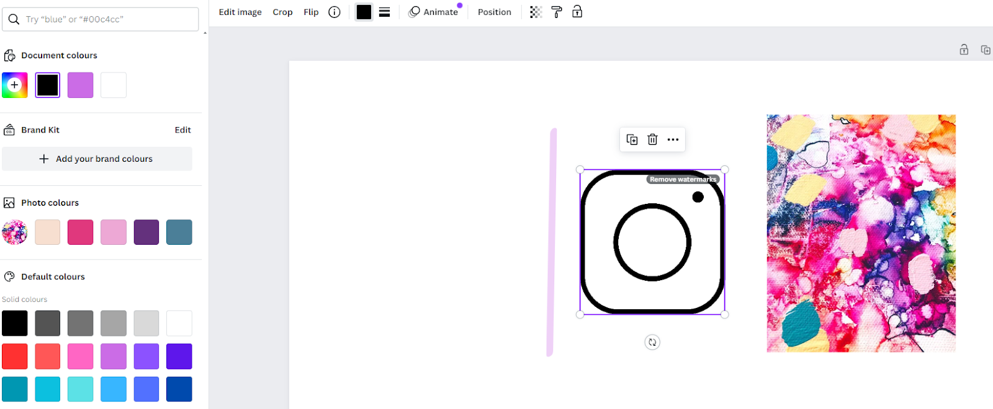
Task: Click the black colour box in toolbar
Action: click(364, 12)
